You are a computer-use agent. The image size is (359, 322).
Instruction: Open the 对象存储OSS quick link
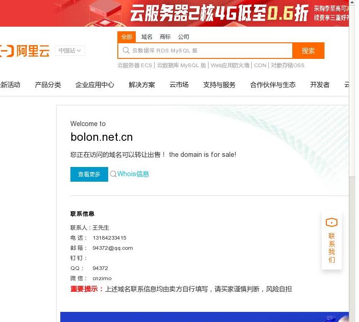(288, 65)
